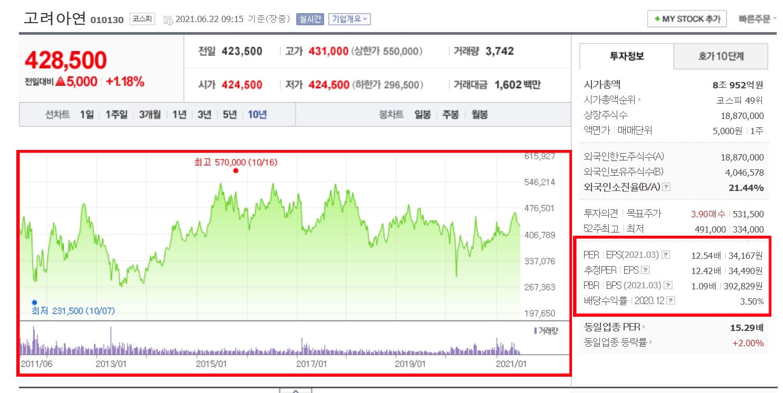Click the MY STOCK 추가 button
This screenshot has height=393, width=783.
[x=687, y=19]
